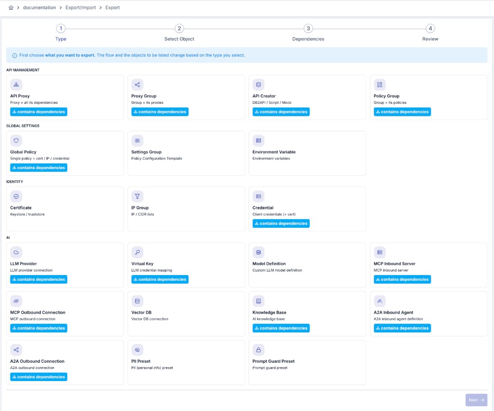Open the Export/Import breadcrumb link
Image resolution: width=494 pixels, height=411 pixels.
(x=81, y=8)
